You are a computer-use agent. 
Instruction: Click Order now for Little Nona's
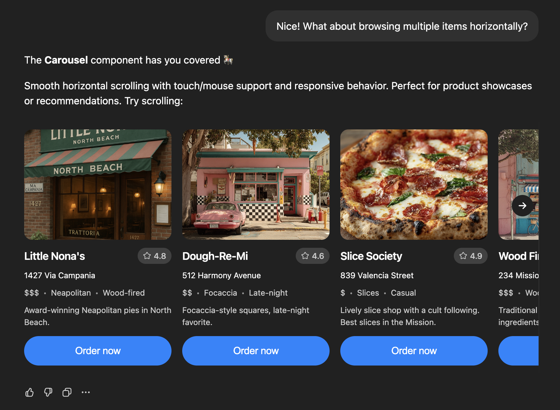97,351
